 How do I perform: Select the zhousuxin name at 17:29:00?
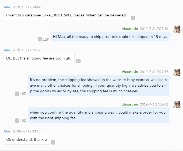[x=130, y=104]
